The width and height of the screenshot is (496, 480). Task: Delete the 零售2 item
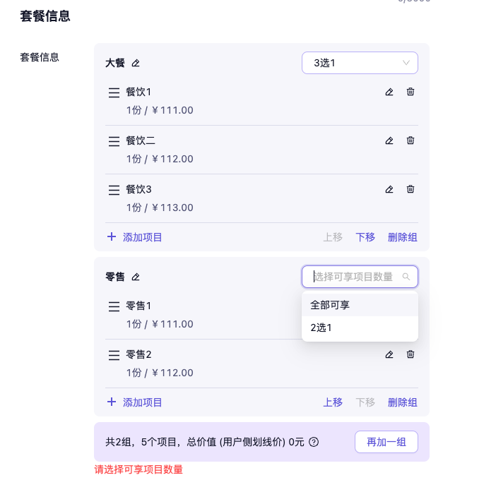[x=411, y=354]
